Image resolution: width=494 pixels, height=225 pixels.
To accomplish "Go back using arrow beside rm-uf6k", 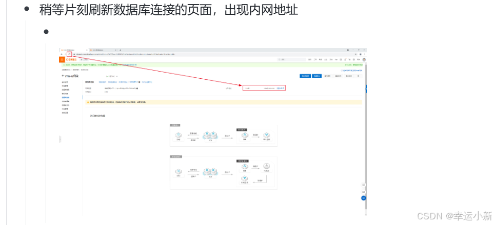I will pyautogui.click(x=63, y=76).
